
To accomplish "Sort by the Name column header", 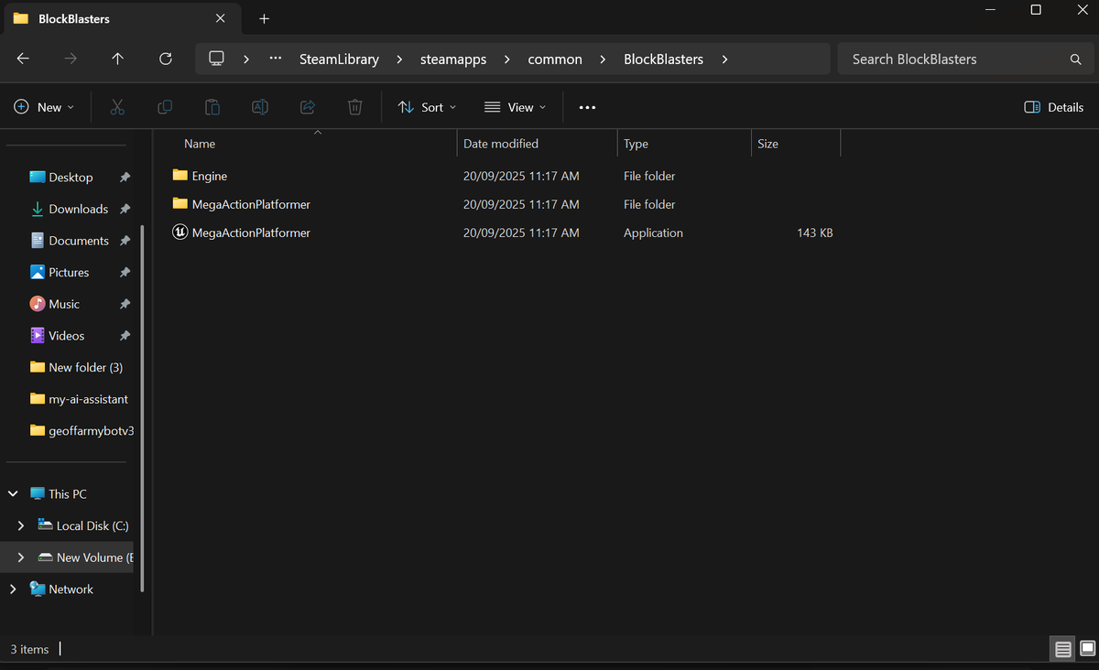I will pos(200,144).
